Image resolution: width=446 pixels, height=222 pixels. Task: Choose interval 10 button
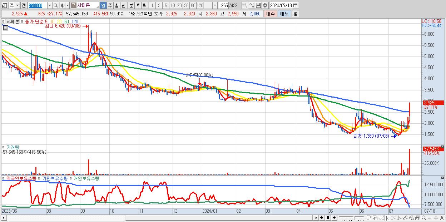tap(173, 5)
